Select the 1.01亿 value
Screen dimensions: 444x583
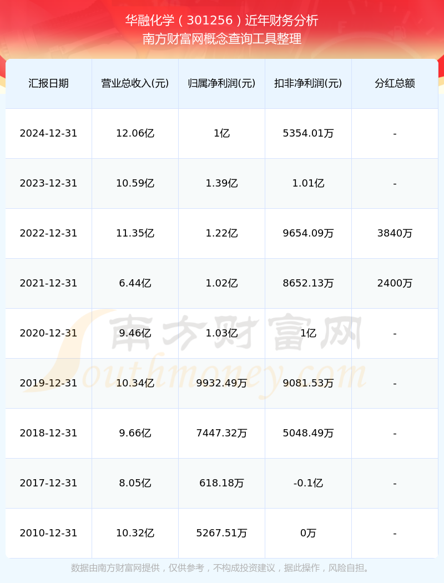(309, 183)
